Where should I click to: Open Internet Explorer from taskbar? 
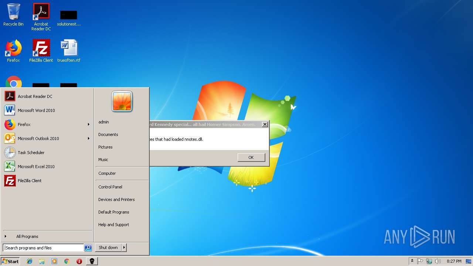(30, 261)
